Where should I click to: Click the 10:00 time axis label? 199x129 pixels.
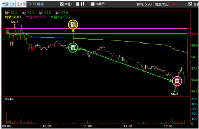(47, 126)
